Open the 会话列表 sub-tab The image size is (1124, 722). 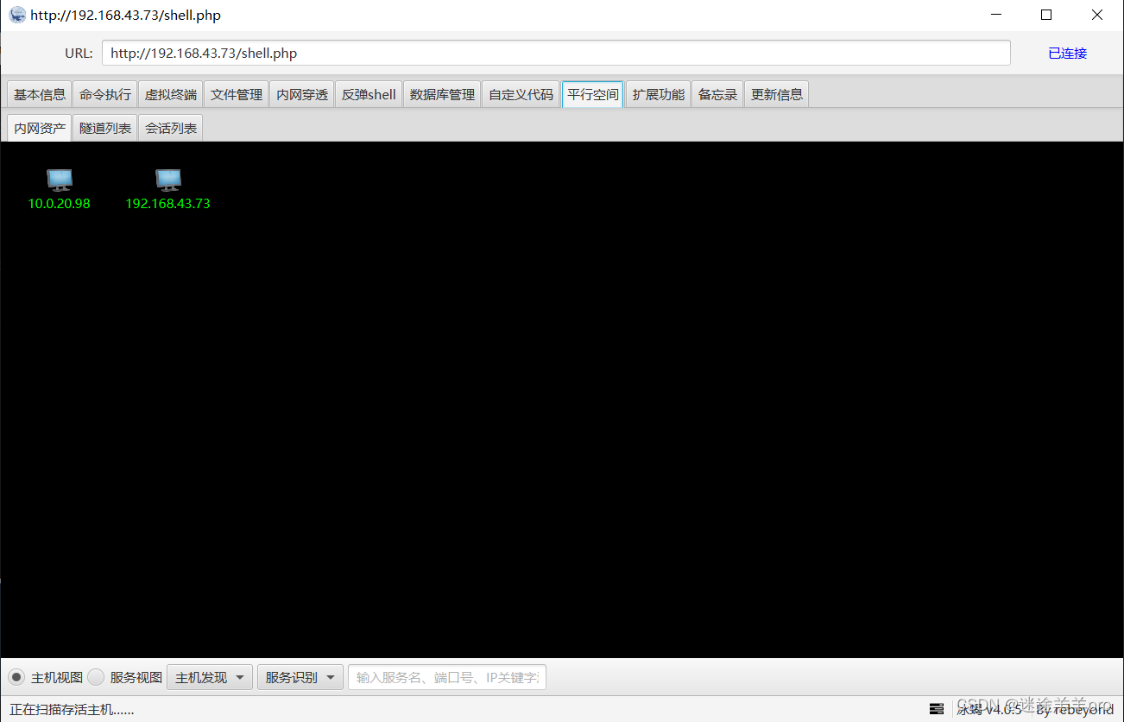171,128
